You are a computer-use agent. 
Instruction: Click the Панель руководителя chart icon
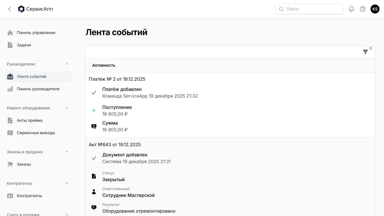(x=10, y=89)
